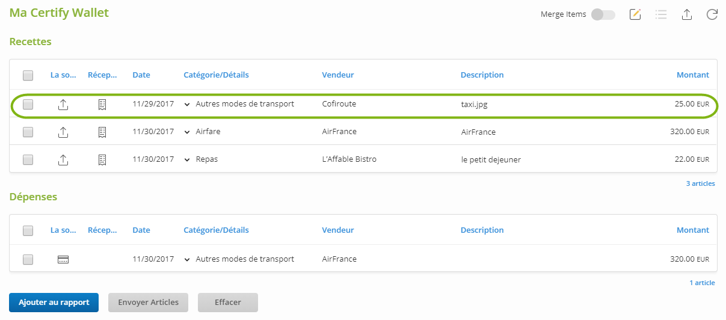Screen dimensions: 726x320
Task: Sort Dépenses by Date column
Action: pyautogui.click(x=141, y=230)
